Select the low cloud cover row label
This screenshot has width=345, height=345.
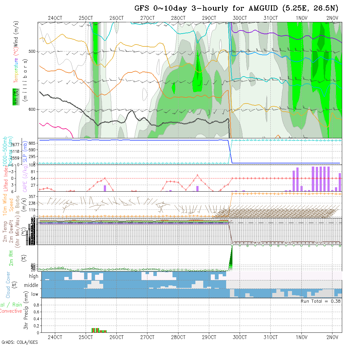[x=34, y=294]
